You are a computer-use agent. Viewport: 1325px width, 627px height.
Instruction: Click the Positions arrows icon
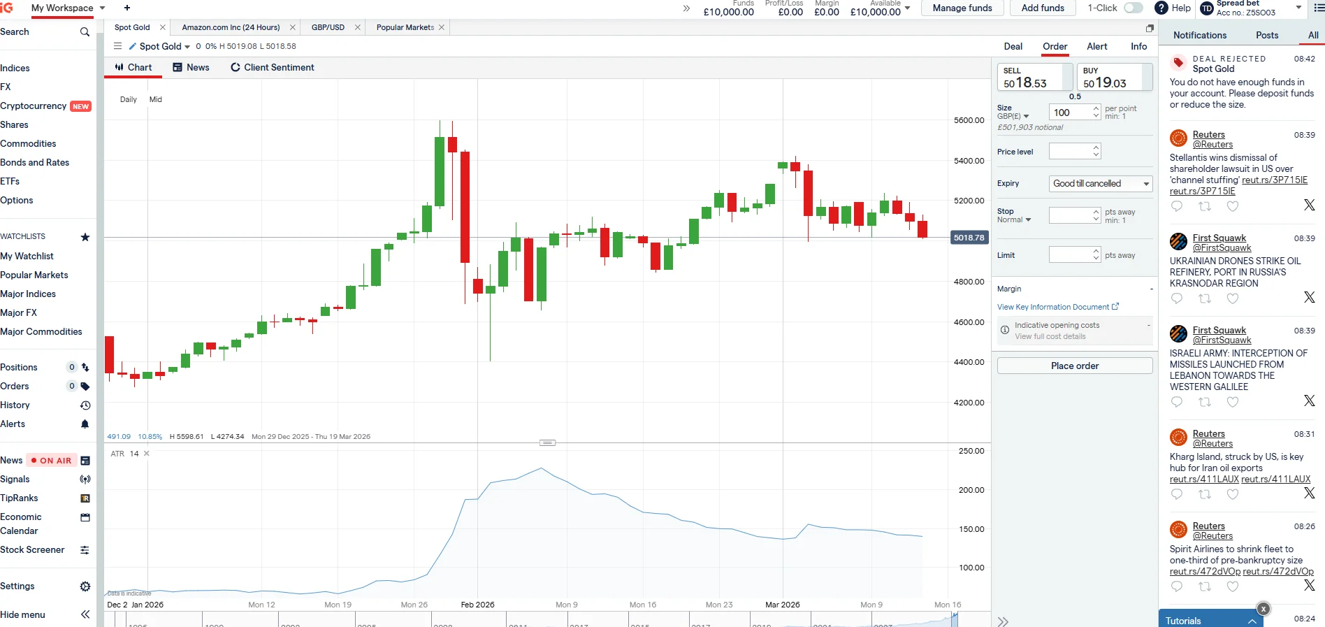coord(85,367)
